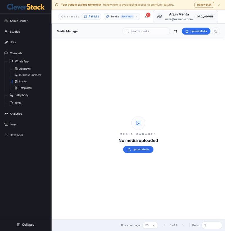Click the notification bell icon
225x231 pixels.
(147, 16)
